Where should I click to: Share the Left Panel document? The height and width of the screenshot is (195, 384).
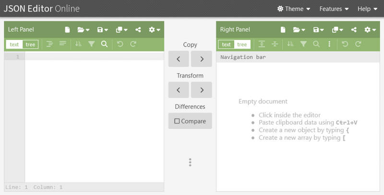[138, 30]
